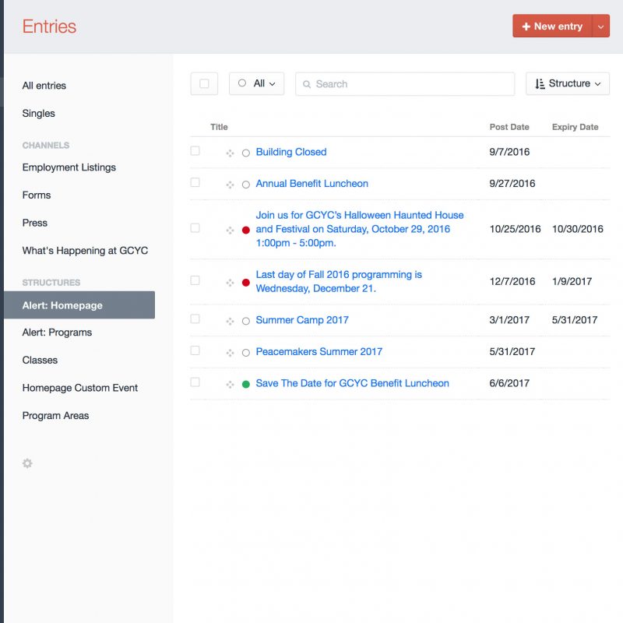Click expiry date 1/9/2017
623x623 pixels.
click(572, 282)
